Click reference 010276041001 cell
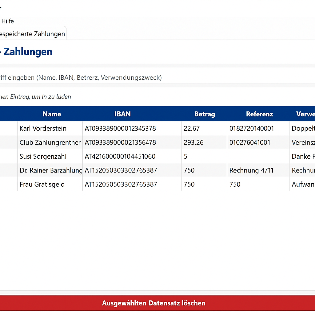315x315 pixels. pyautogui.click(x=250, y=142)
